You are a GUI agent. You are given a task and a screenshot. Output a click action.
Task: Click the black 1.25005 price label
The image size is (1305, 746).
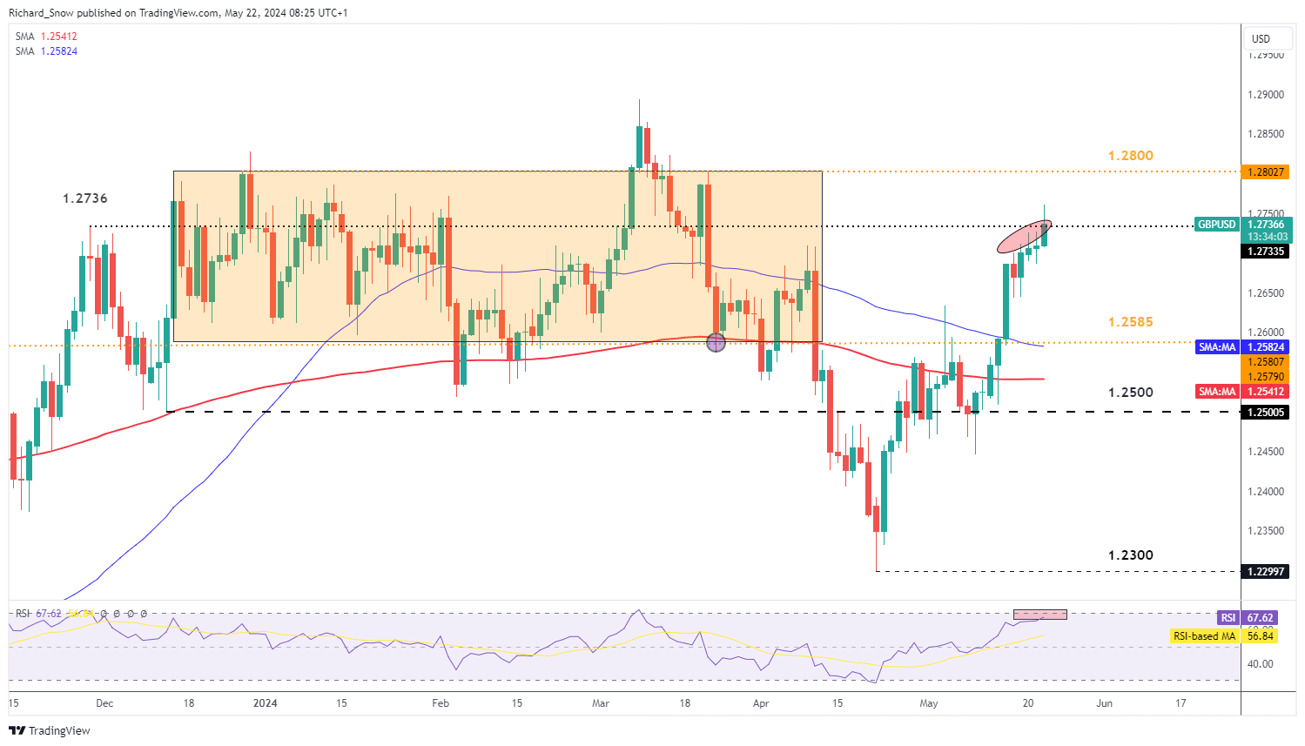(1266, 412)
